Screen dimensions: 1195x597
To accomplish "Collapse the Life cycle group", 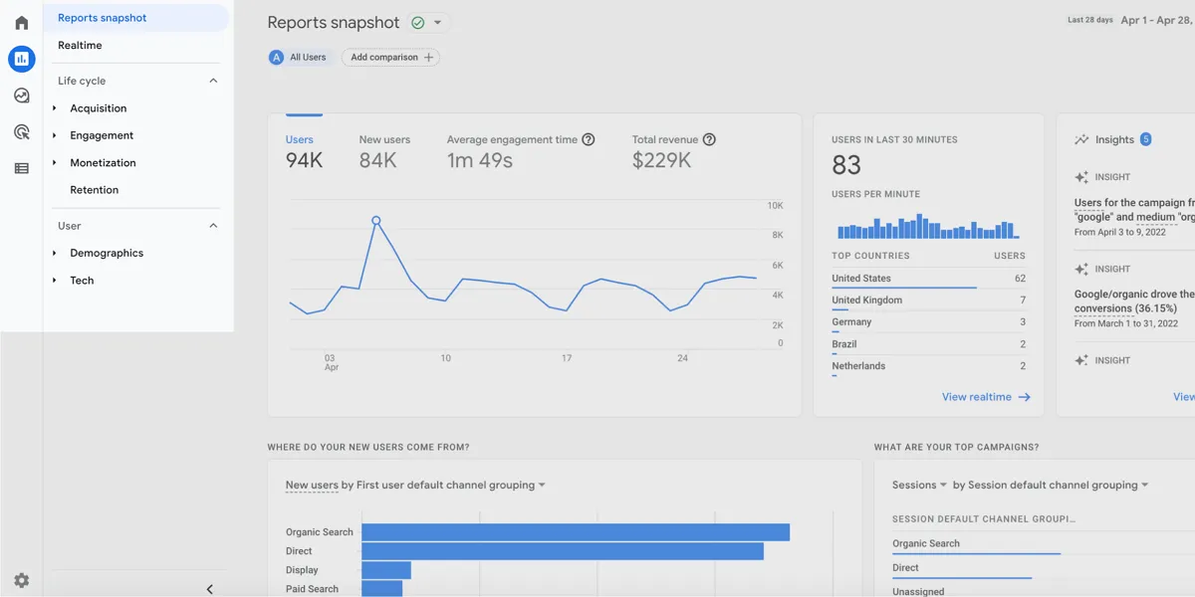I will click(x=213, y=81).
